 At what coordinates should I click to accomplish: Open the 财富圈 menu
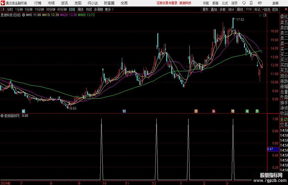tap(109, 3)
